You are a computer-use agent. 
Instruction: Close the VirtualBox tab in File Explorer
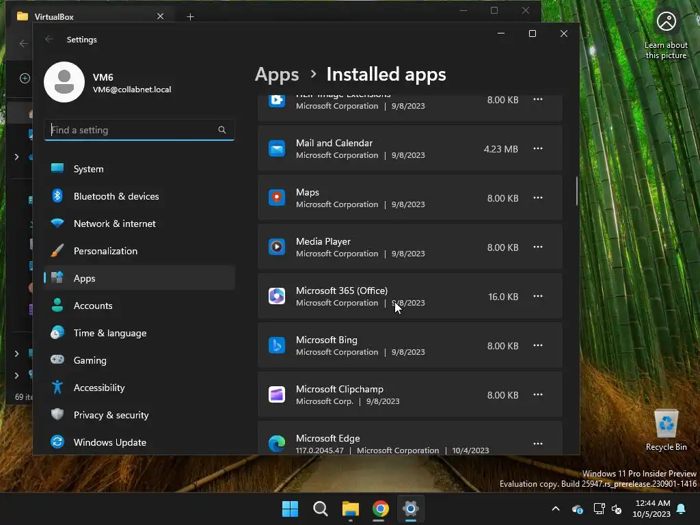point(160,16)
